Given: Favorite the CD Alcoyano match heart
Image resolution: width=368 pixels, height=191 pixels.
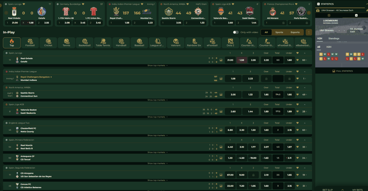Looking at the screenshot, I should click(298, 175).
